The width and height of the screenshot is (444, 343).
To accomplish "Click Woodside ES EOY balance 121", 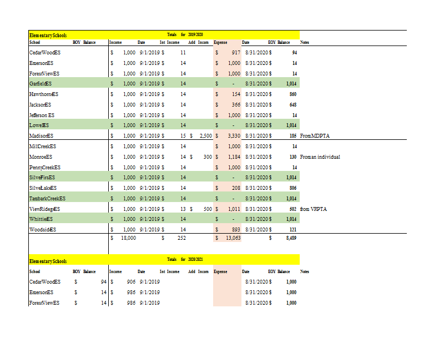I will click(x=293, y=230).
